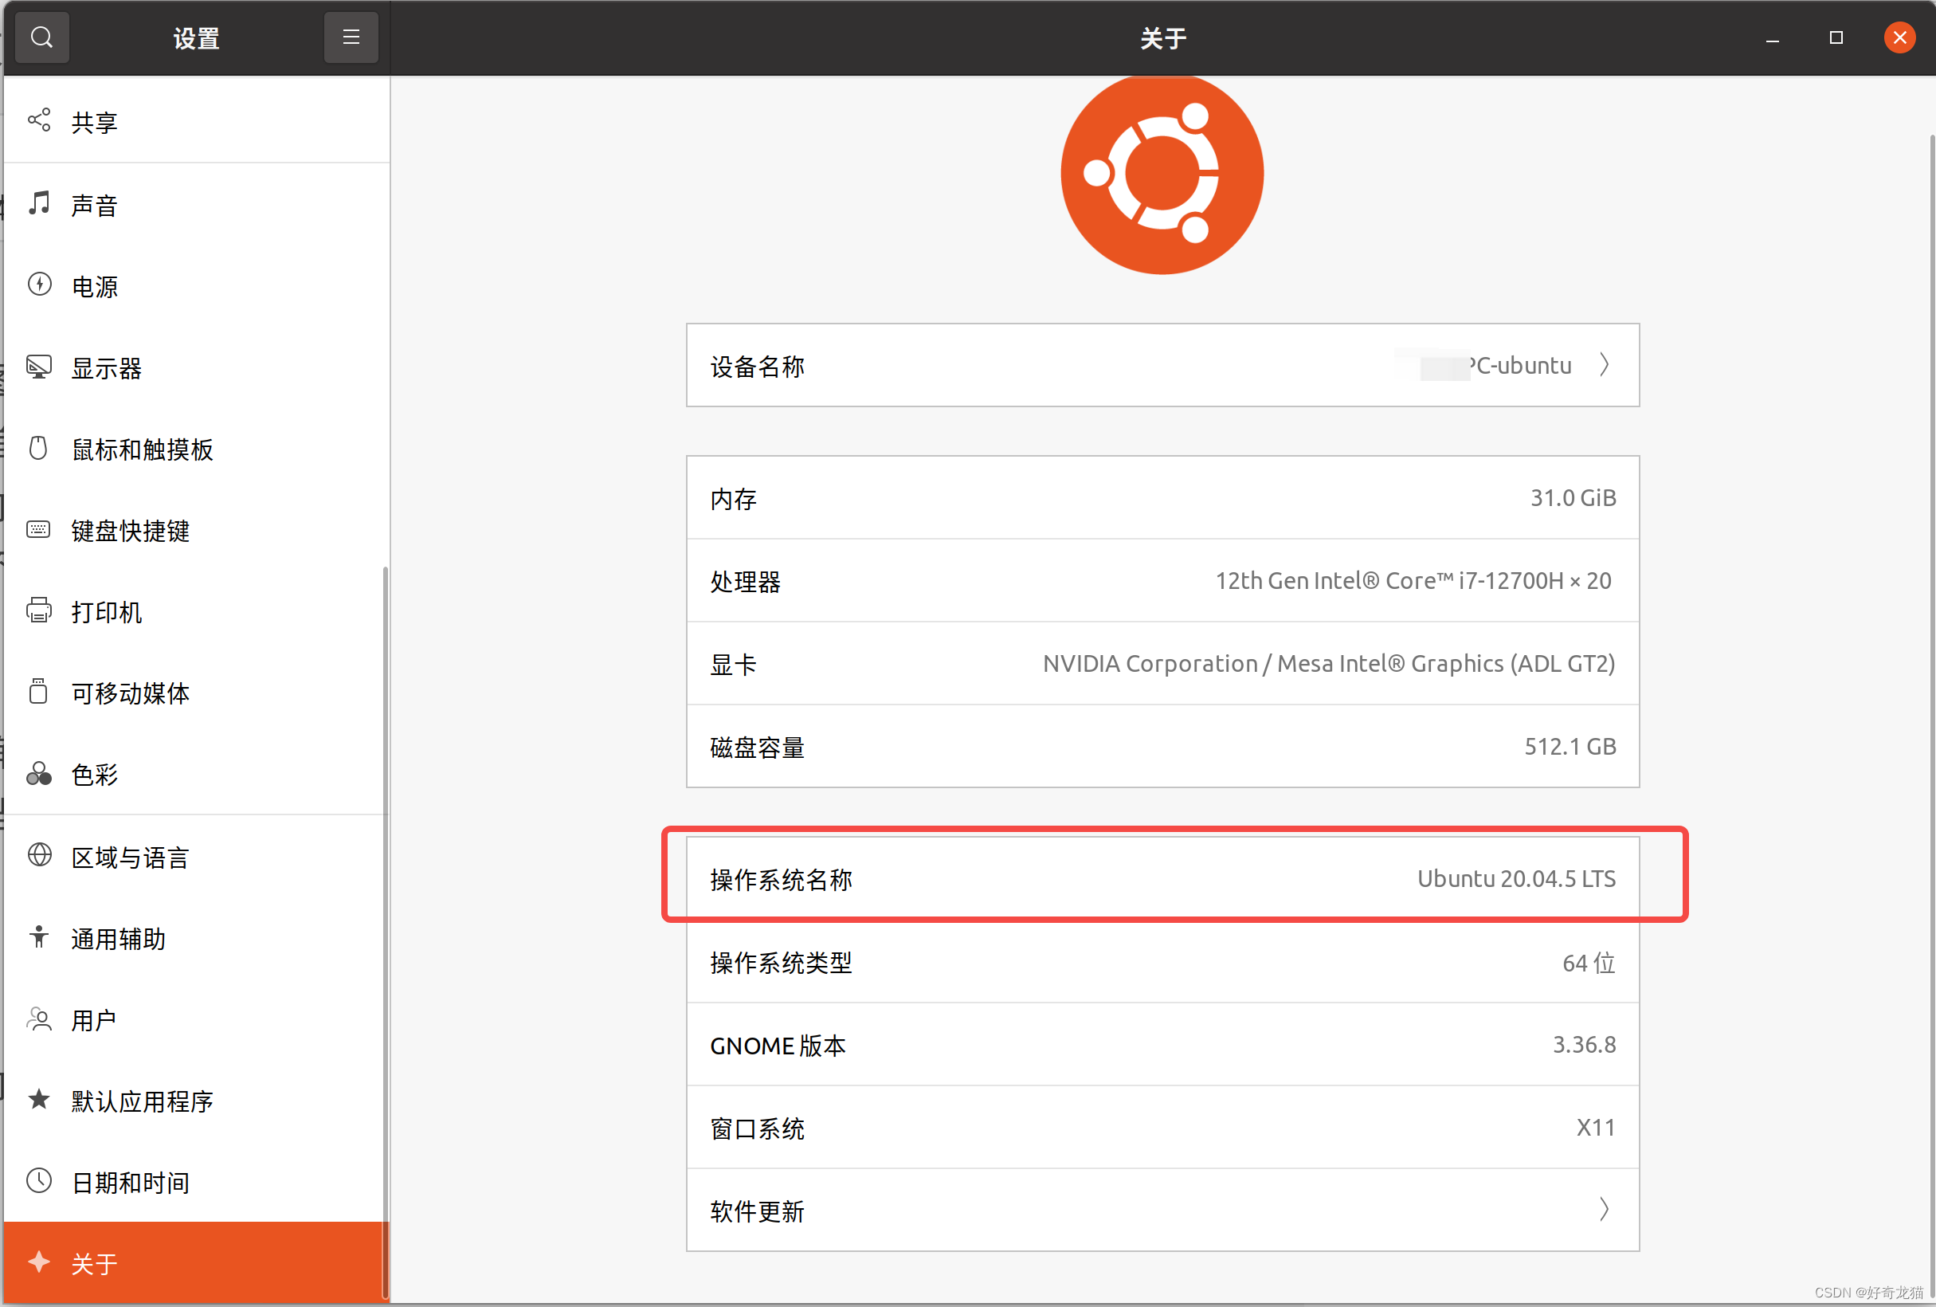
Task: Expand the 设备名称 row chevron
Action: (1604, 365)
